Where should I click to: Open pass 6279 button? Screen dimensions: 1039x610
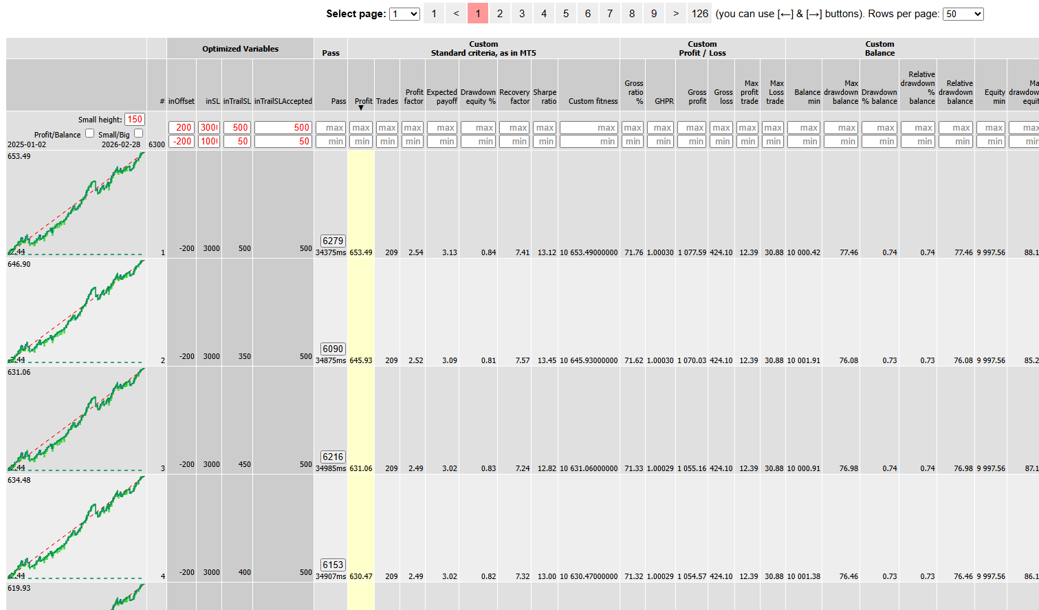click(333, 241)
